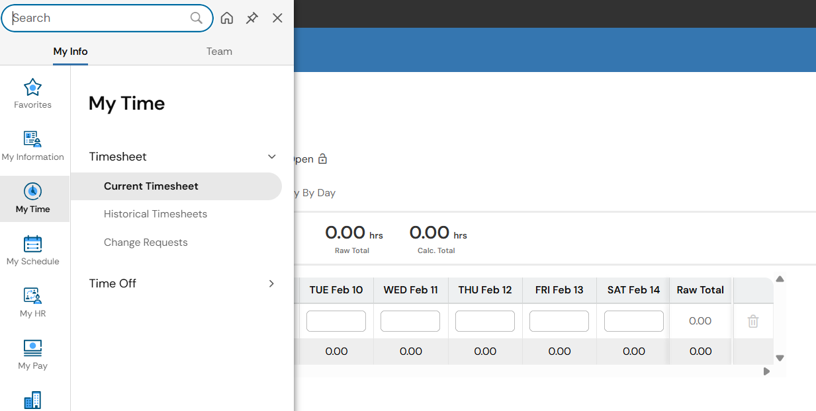Open Historical Timesheets link
Image resolution: width=816 pixels, height=411 pixels.
(x=156, y=214)
